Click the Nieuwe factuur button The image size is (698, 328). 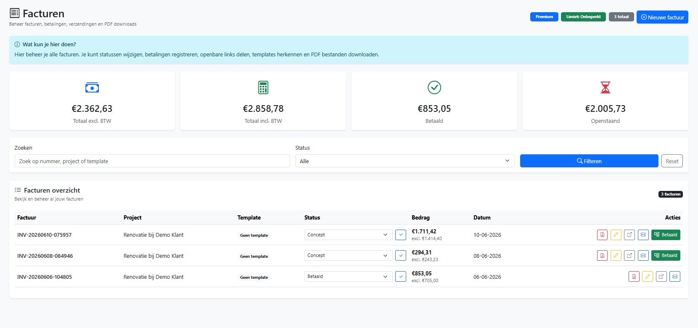click(662, 17)
